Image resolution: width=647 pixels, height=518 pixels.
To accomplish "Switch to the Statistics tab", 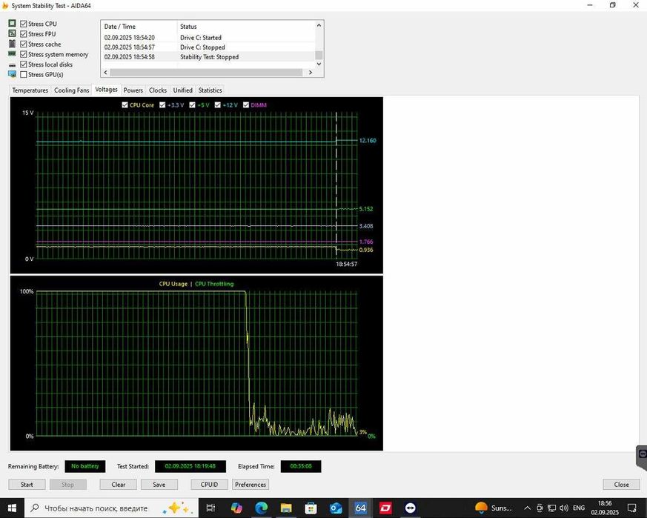I will [210, 90].
